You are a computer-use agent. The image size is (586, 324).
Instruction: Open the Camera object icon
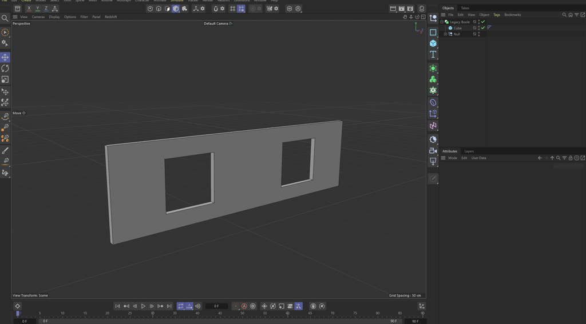click(x=433, y=151)
